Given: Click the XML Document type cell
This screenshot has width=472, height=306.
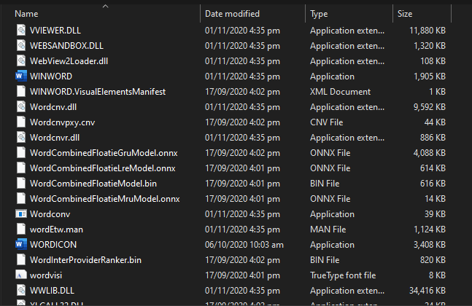Looking at the screenshot, I should click(340, 92).
